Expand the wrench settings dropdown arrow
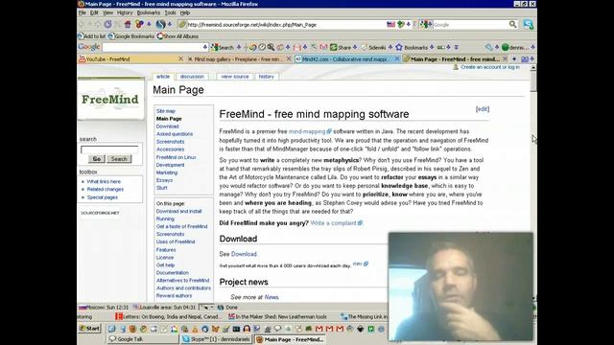Image resolution: width=614 pixels, height=345 pixels. coord(497,47)
